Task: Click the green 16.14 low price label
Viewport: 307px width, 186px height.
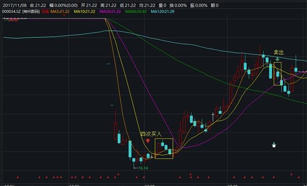Action: point(143,168)
